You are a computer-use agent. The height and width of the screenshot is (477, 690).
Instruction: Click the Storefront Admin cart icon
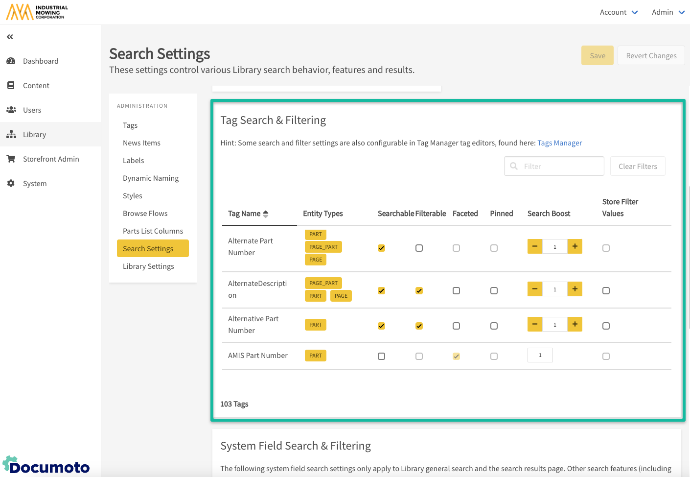click(x=11, y=159)
